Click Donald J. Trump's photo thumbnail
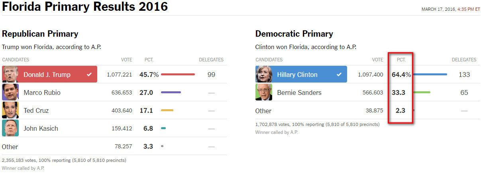Screen dimensions: 481x177 click(x=10, y=74)
